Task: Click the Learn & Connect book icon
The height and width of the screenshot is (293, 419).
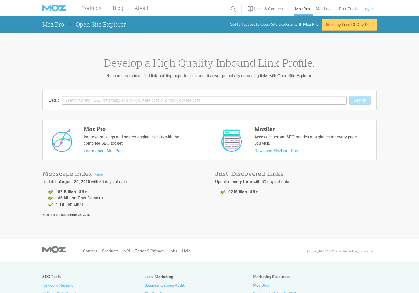Action: [x=250, y=9]
